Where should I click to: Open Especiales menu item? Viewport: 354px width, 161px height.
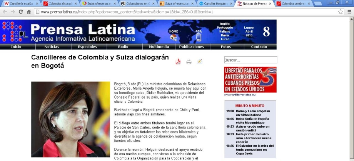(87, 47)
